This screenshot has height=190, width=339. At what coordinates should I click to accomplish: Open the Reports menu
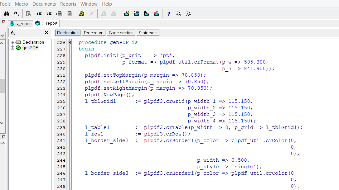68,4
